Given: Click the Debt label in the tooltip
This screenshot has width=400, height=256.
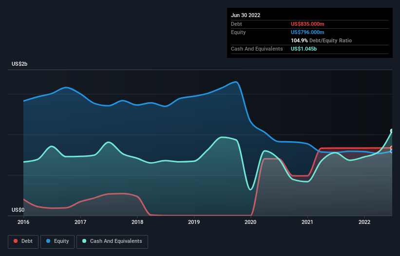Looking at the screenshot, I should [236, 24].
